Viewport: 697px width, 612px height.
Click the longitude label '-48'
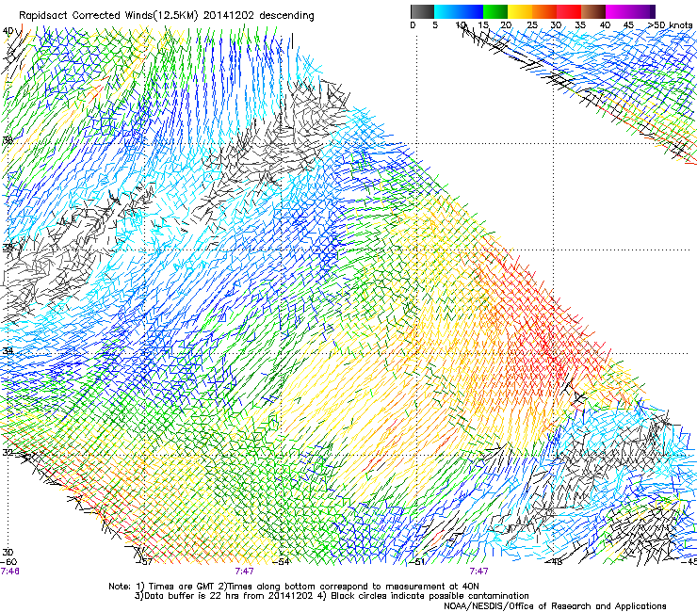click(x=555, y=562)
